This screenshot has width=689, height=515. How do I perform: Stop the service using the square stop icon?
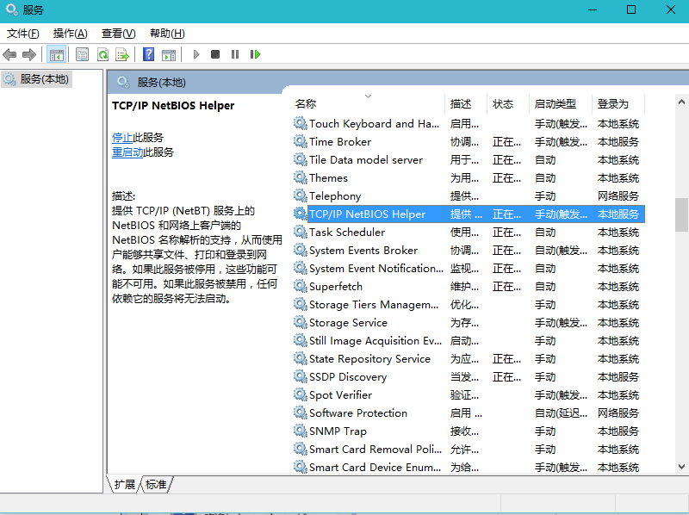coord(215,53)
